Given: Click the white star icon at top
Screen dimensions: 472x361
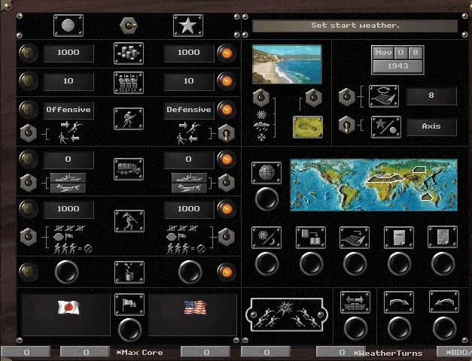Looking at the screenshot, I should pyautogui.click(x=188, y=26).
